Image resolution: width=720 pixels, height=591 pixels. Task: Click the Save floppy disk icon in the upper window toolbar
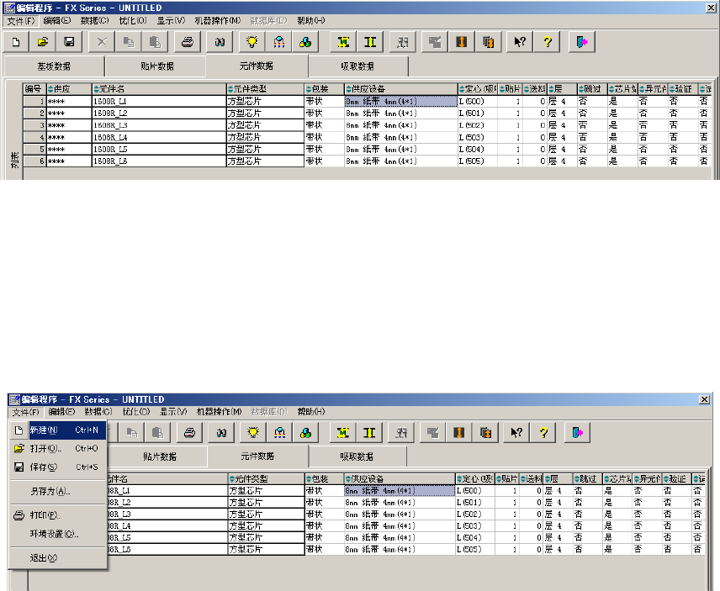click(69, 42)
